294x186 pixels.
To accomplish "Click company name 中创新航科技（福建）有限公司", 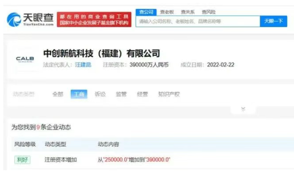I will point(102,53).
